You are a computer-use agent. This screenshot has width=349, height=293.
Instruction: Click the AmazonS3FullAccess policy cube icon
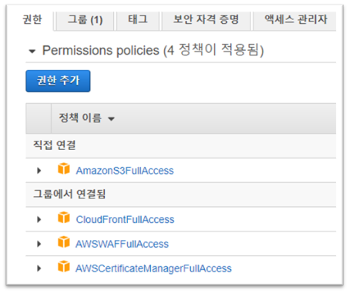click(64, 168)
